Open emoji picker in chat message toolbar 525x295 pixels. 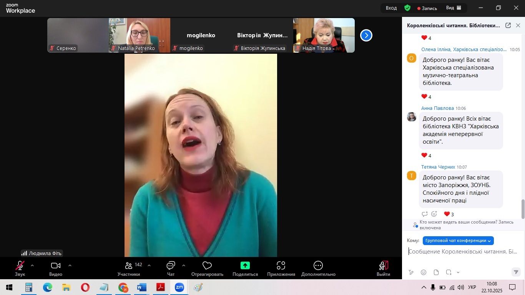point(424,272)
